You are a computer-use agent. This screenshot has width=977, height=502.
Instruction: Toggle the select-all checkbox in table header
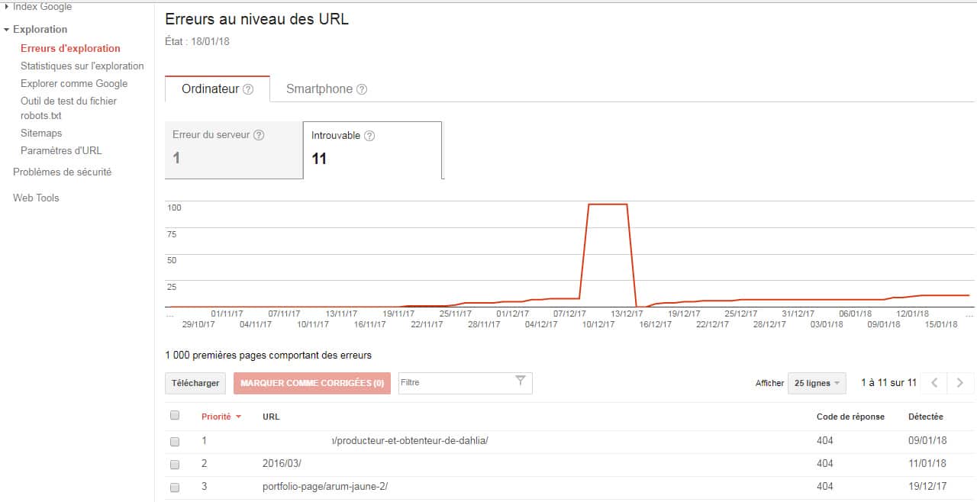click(x=175, y=416)
